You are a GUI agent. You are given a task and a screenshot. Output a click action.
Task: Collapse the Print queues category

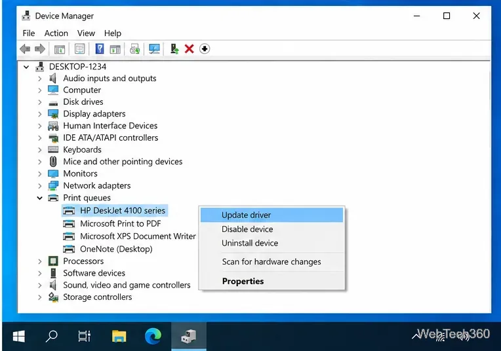[x=39, y=198]
